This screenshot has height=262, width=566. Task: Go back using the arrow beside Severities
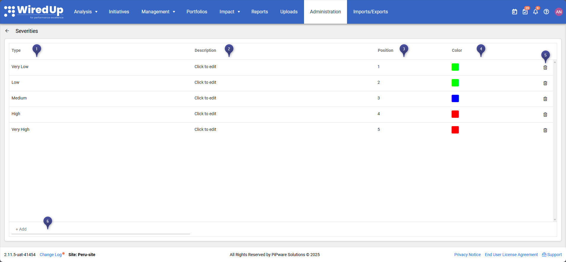click(7, 31)
